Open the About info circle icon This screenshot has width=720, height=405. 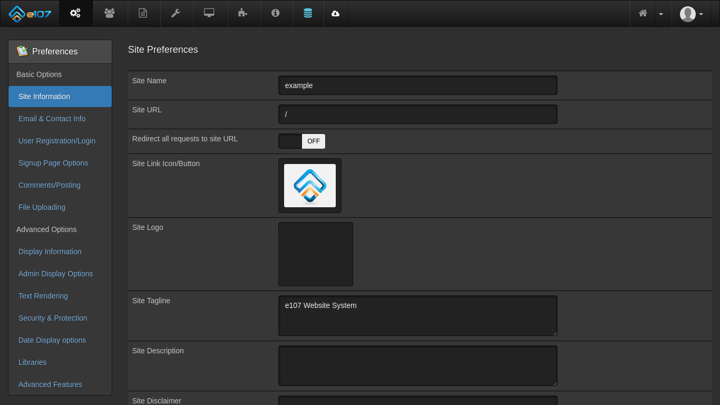point(275,13)
